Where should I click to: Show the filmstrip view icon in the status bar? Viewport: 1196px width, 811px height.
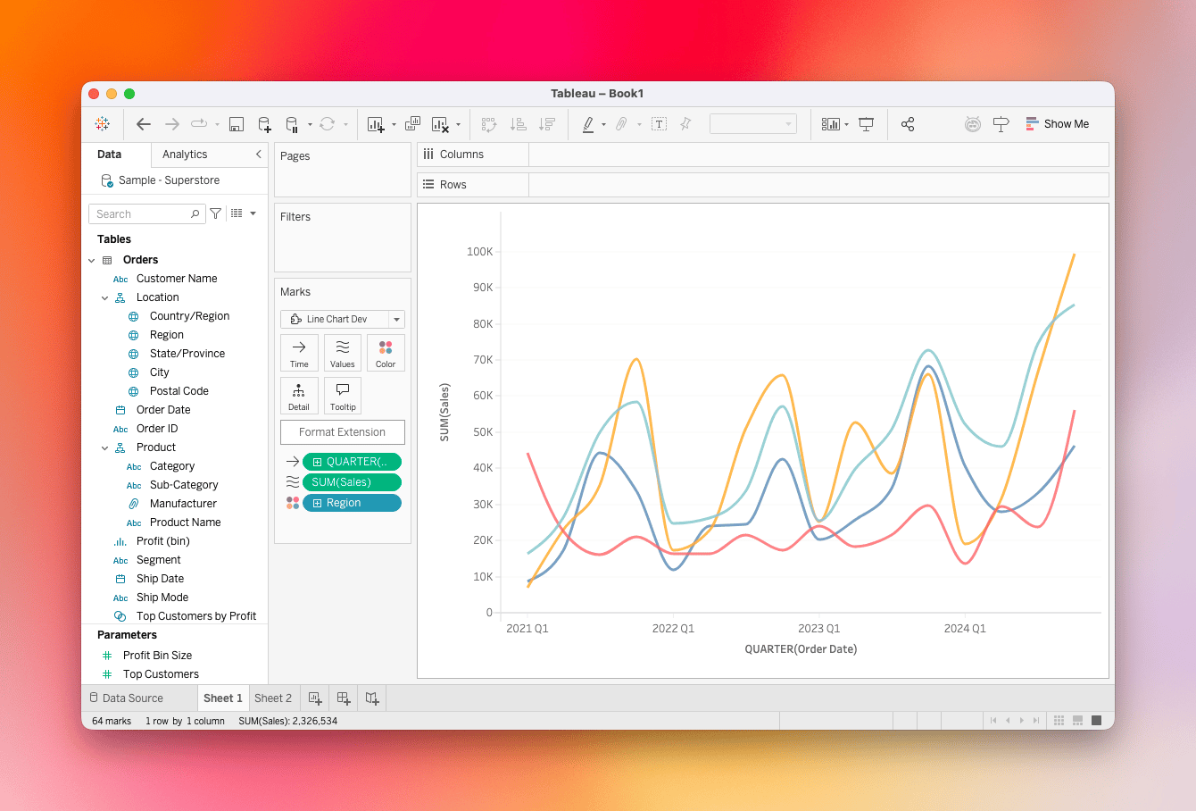point(1078,721)
